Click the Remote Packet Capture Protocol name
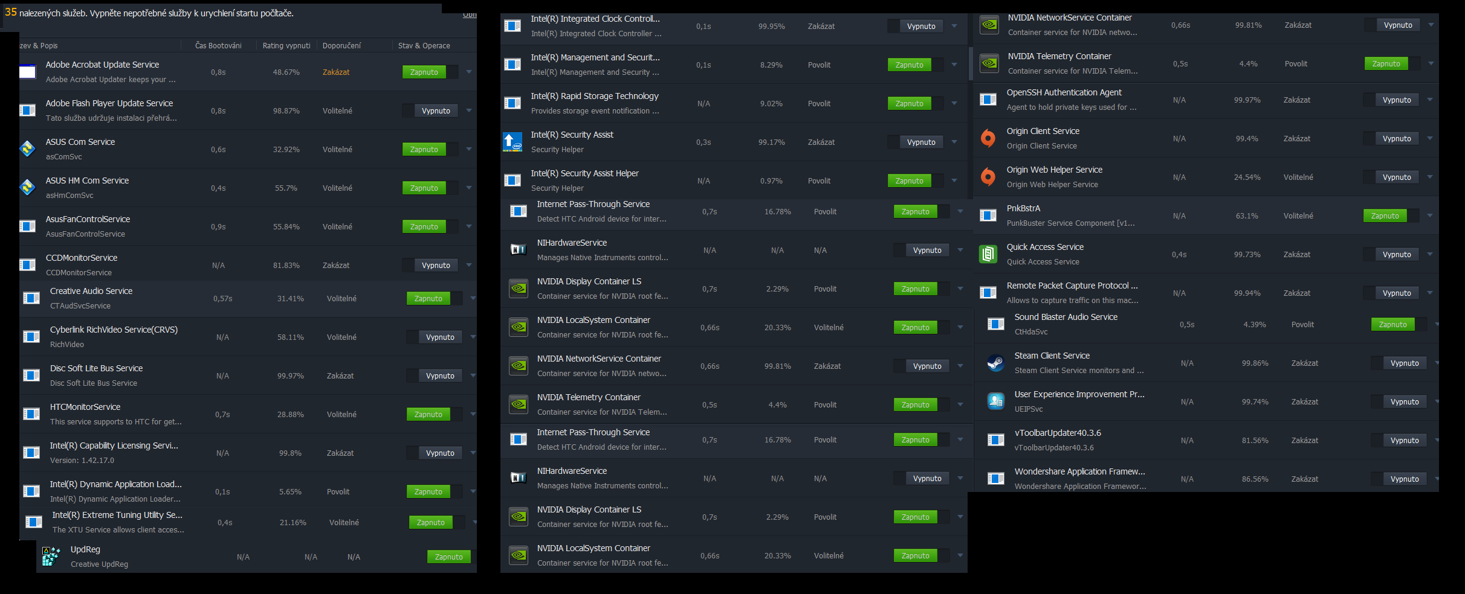The width and height of the screenshot is (1465, 594). point(1072,286)
